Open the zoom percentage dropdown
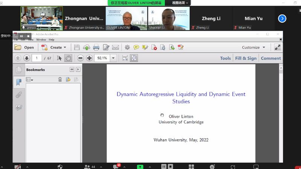Screen dimensions: 301x169 [113, 58]
